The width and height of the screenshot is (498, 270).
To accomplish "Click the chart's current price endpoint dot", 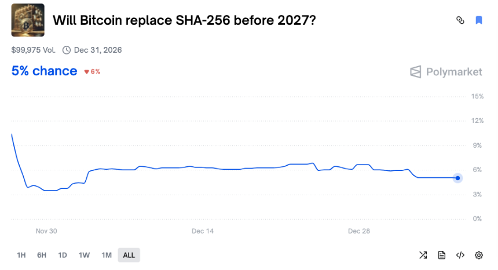I will click(457, 178).
